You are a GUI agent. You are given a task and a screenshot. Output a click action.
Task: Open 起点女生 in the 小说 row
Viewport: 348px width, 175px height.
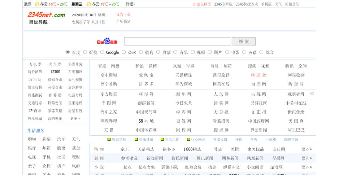coord(146,167)
